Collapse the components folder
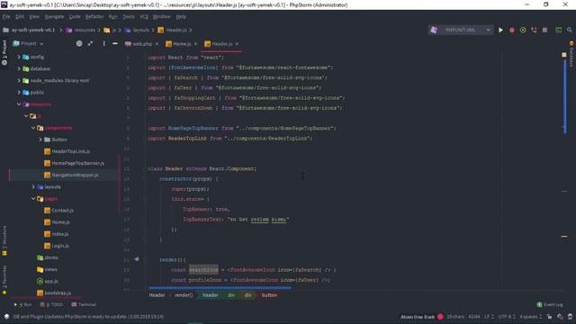Viewport: 576px width, 324px height. [33, 128]
